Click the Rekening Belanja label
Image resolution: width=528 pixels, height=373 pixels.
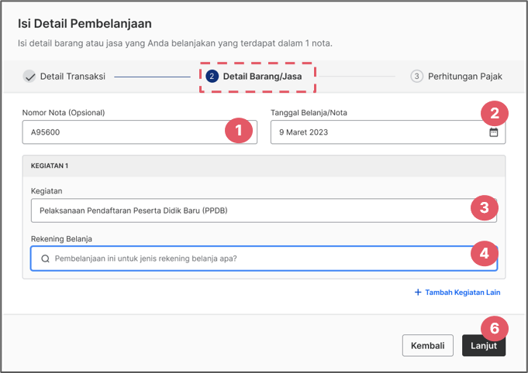pyautogui.click(x=61, y=239)
